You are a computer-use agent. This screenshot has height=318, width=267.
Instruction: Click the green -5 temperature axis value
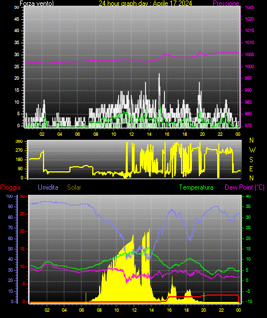click(x=248, y=291)
